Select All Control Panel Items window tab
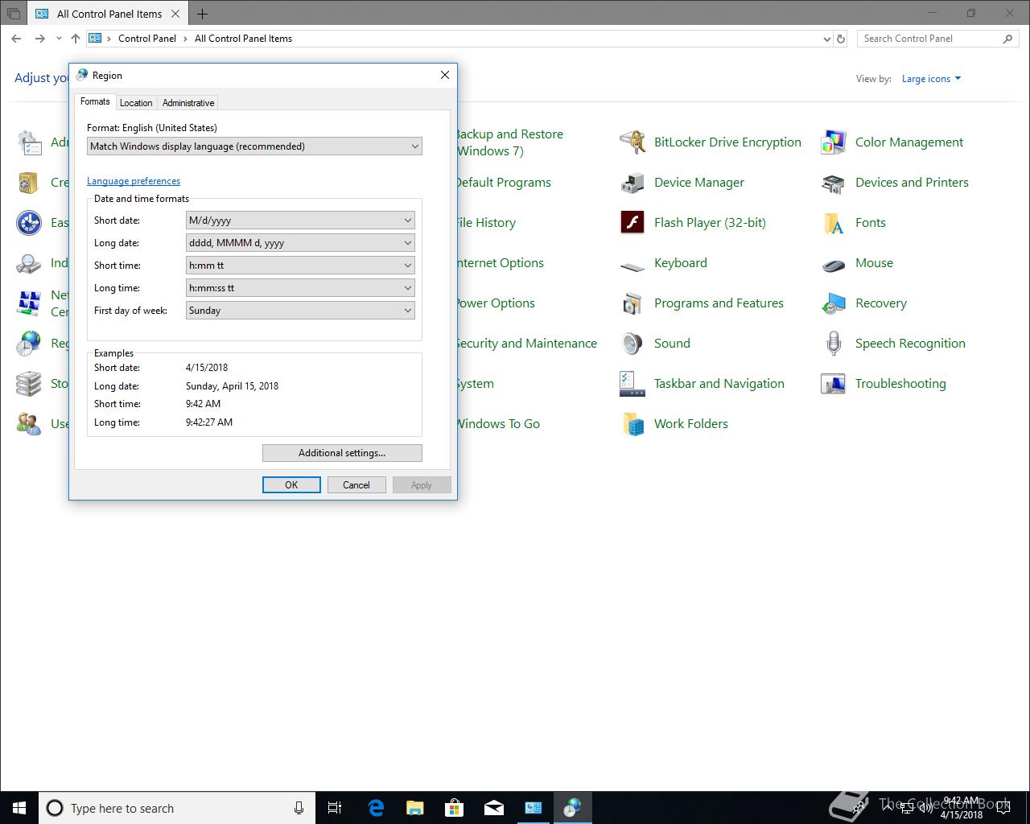 [109, 14]
